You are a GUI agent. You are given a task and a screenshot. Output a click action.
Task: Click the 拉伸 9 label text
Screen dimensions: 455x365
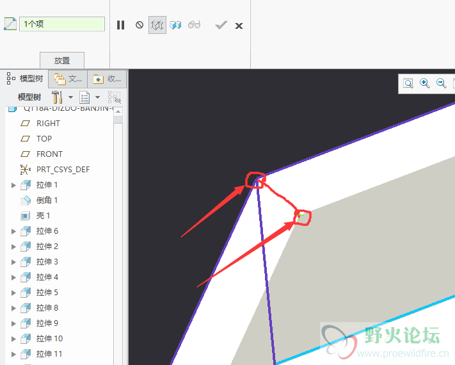[47, 323]
